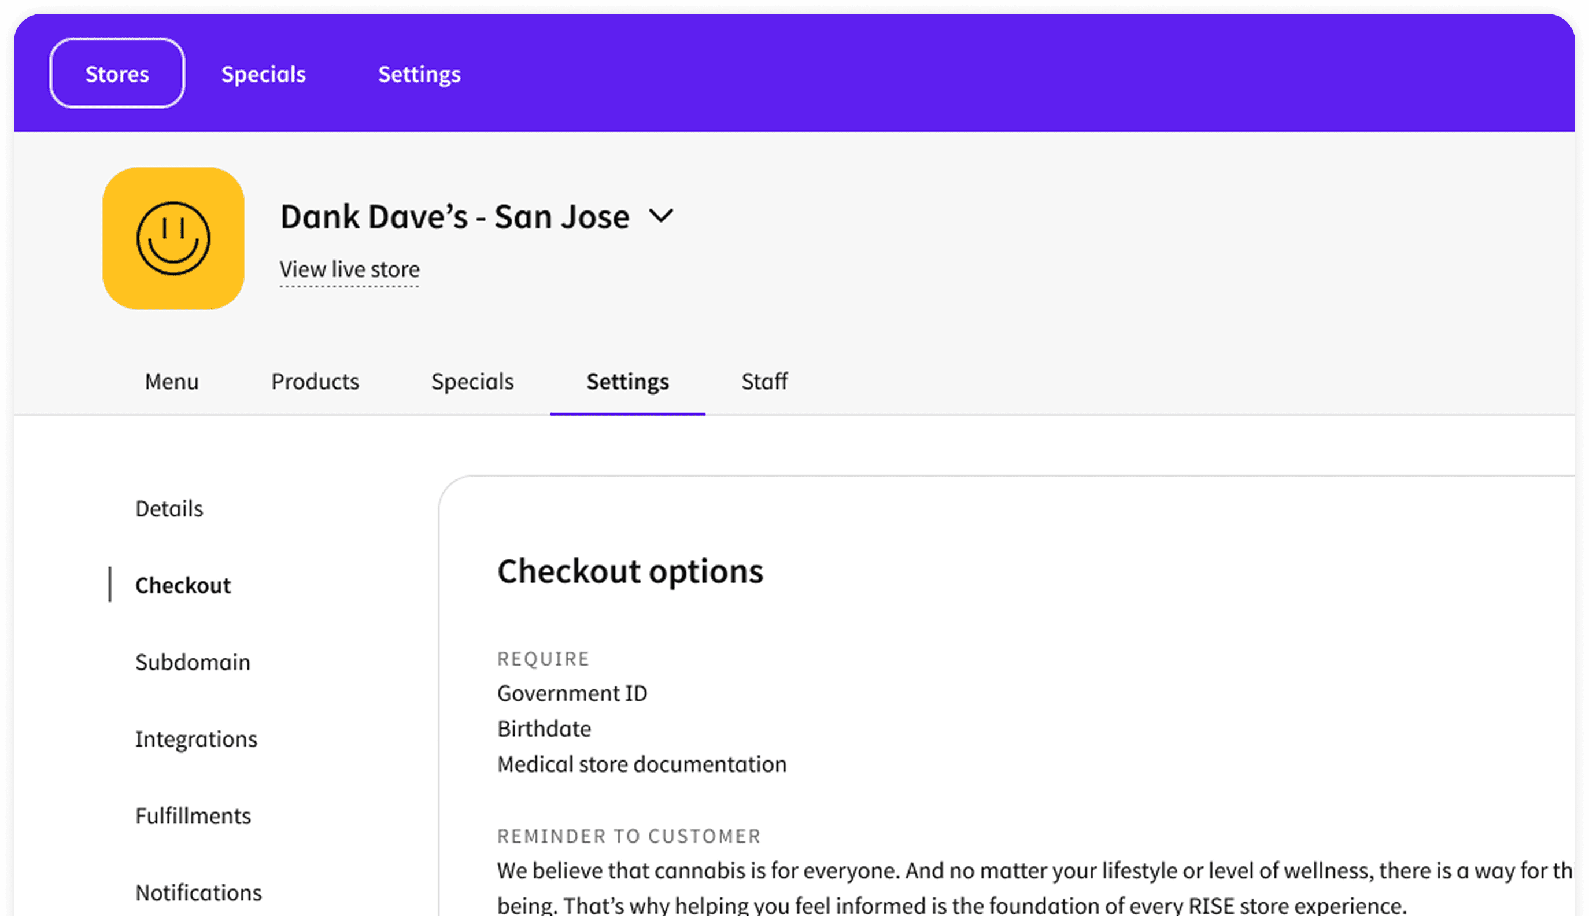The height and width of the screenshot is (916, 1589).
Task: Go to Specials in the purple header
Action: [x=263, y=74]
